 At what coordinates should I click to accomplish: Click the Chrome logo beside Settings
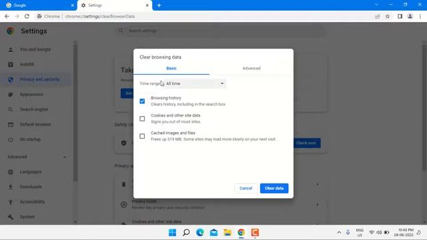[11, 31]
